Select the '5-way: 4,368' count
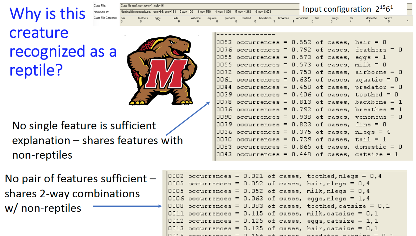Image resolution: width=416 pixels, height=236 pixels. 243,12
